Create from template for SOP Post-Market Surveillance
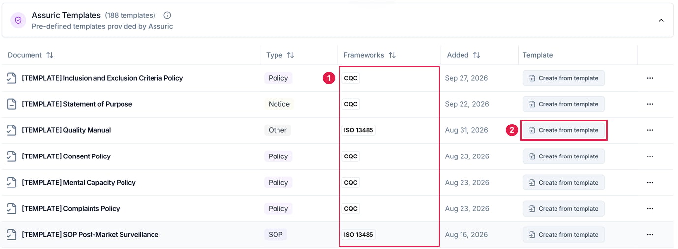Viewport: 678px width, 249px height. click(x=563, y=235)
